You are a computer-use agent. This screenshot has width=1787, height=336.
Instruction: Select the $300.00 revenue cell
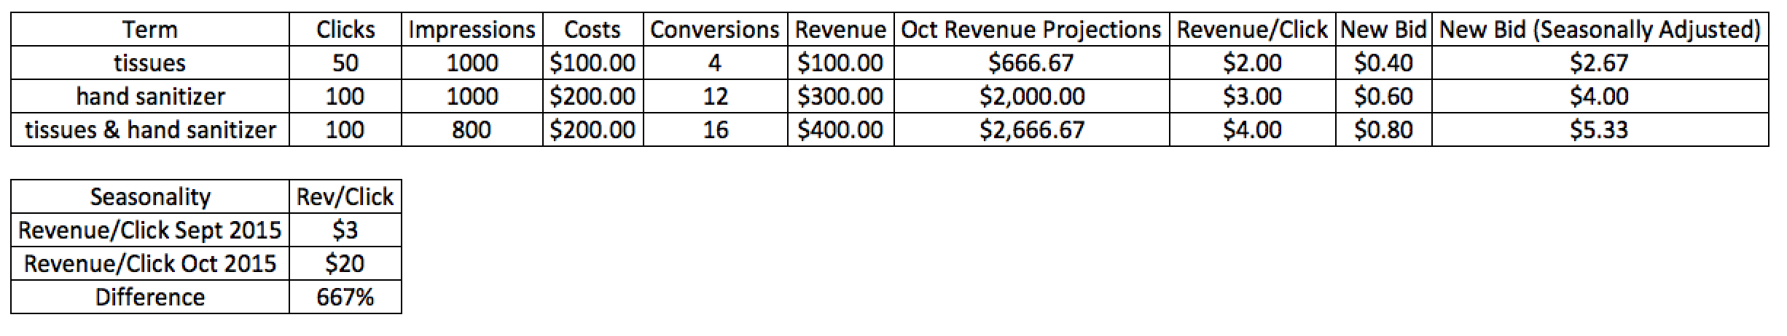point(841,96)
